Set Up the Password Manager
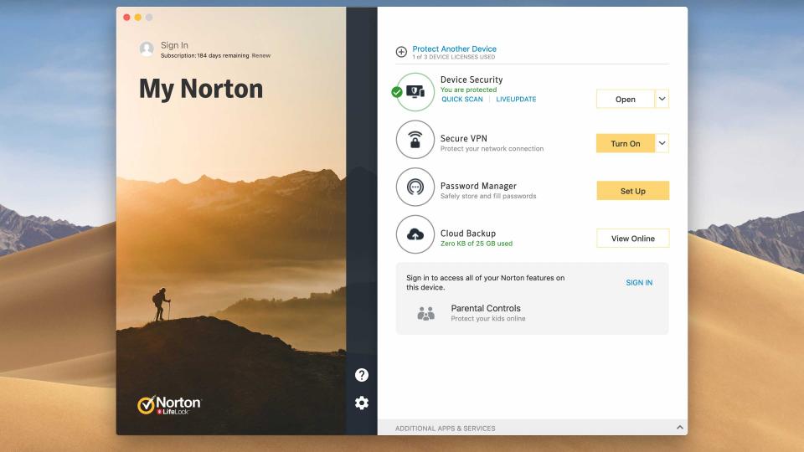This screenshot has height=452, width=804. click(633, 191)
